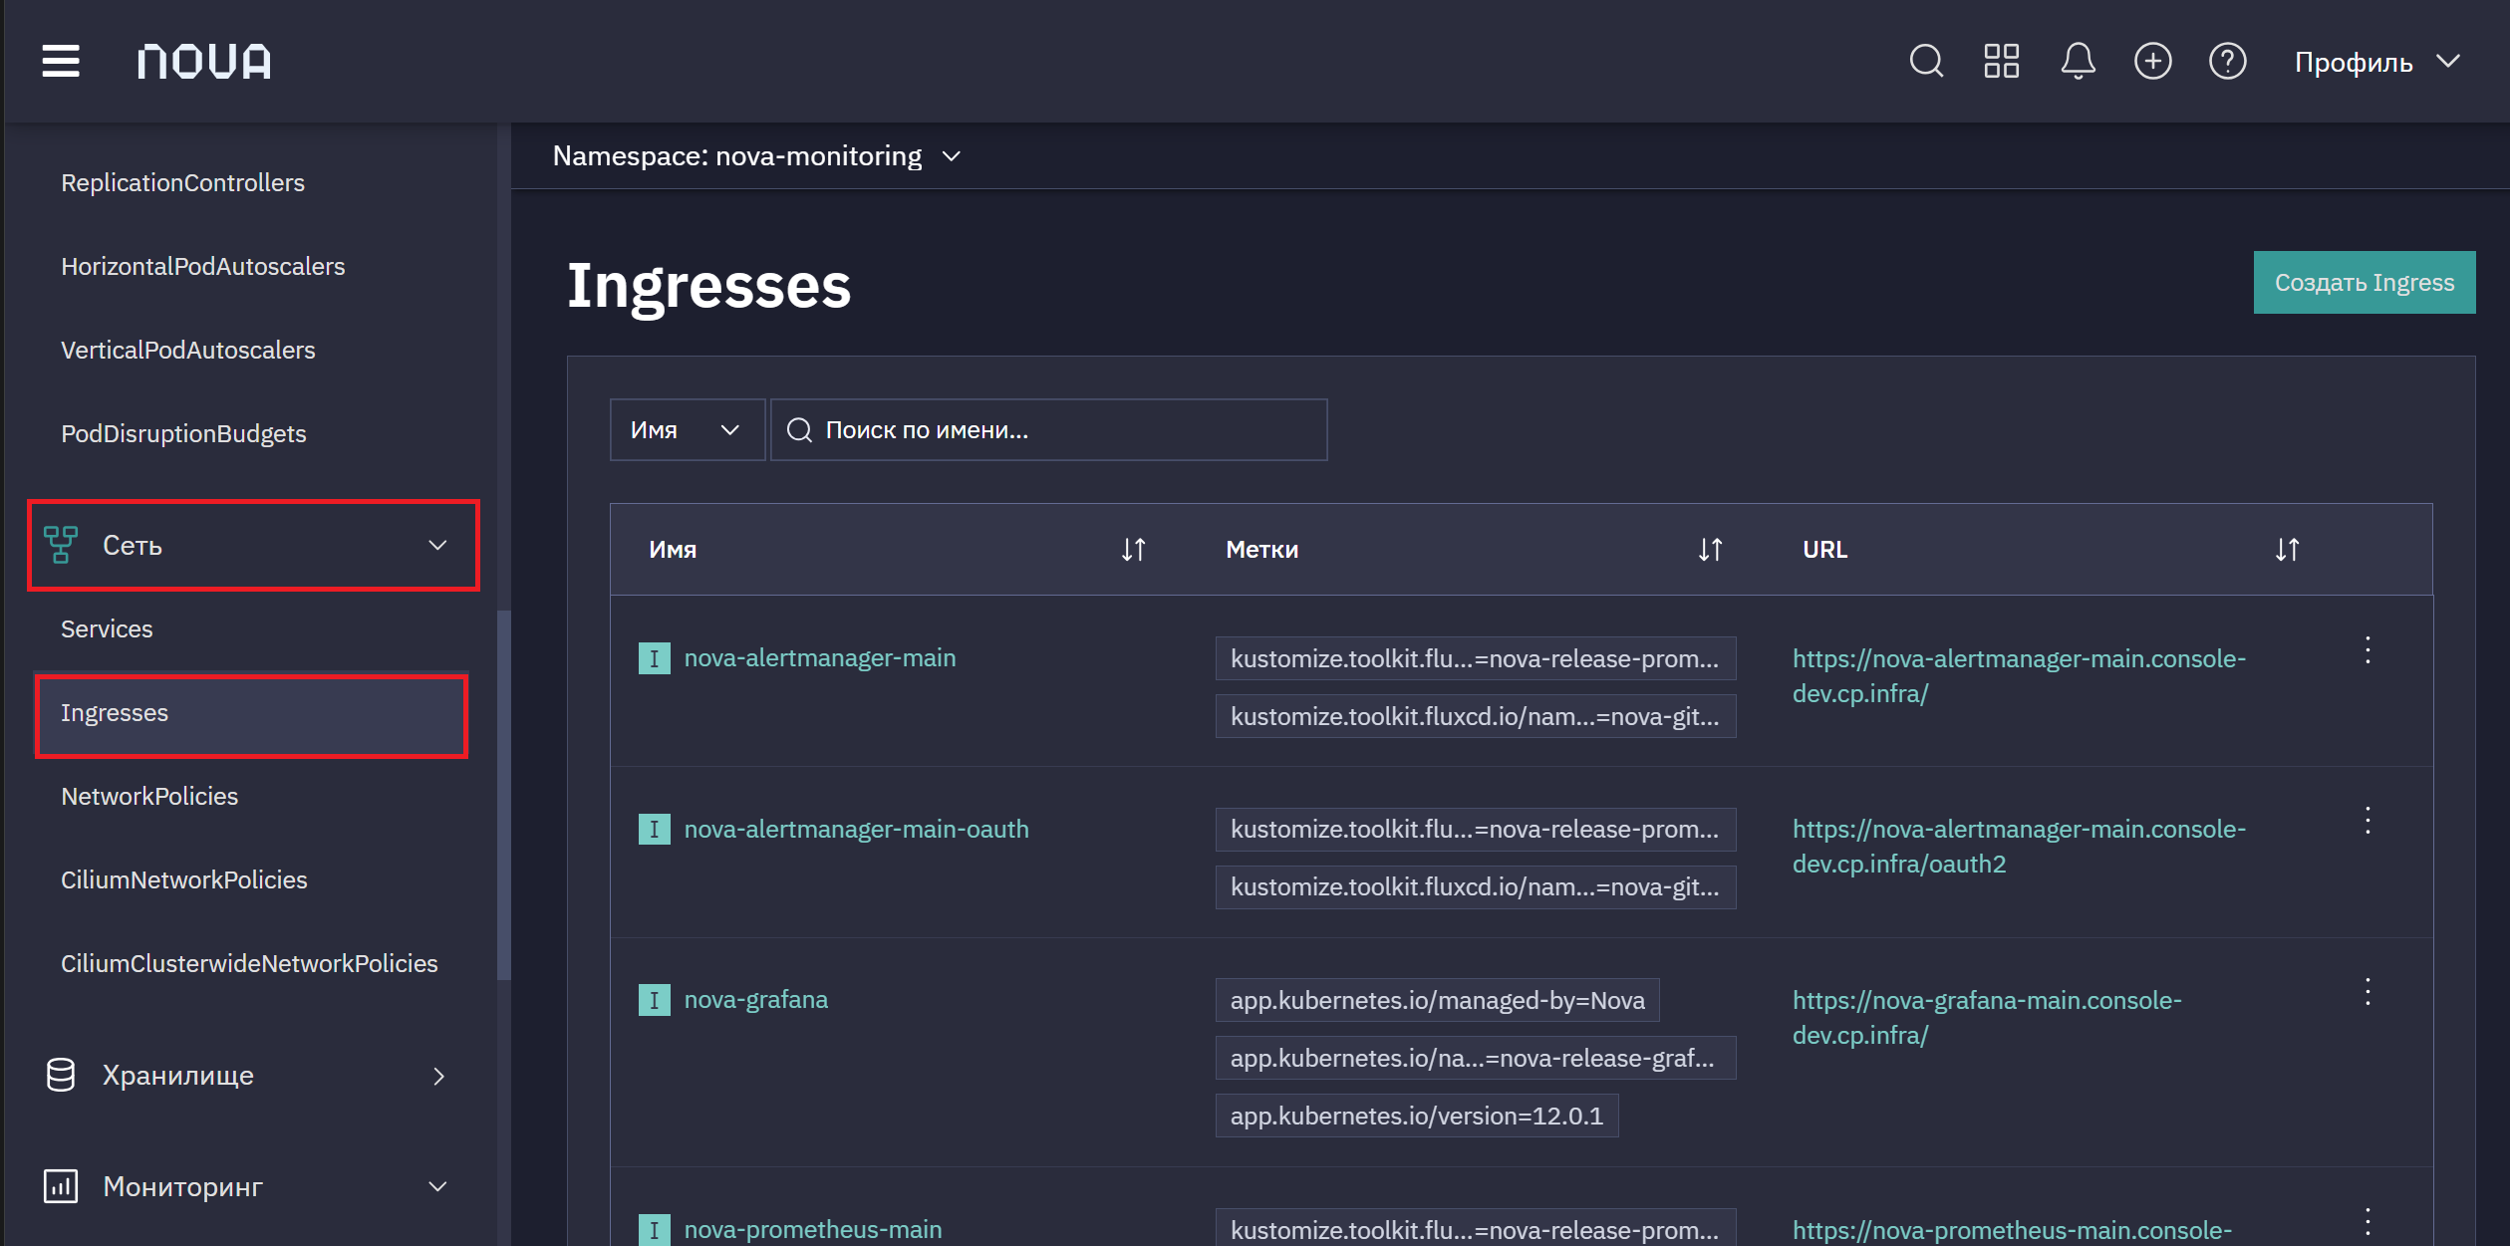This screenshot has width=2510, height=1246.
Task: Go to ReplicationControllers in sidebar
Action: tap(182, 182)
